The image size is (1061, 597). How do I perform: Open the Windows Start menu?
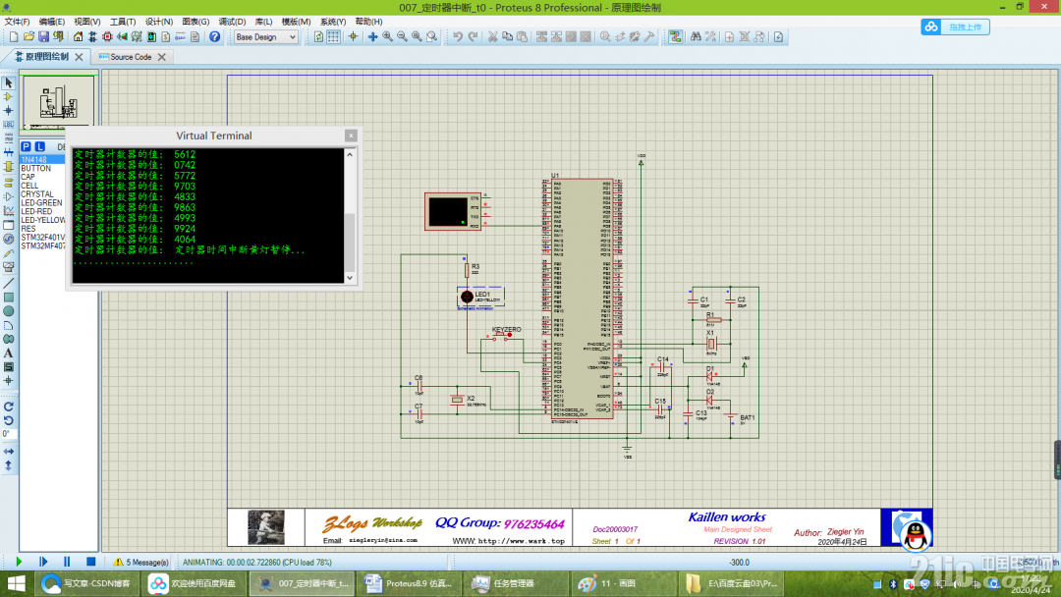coord(17,583)
